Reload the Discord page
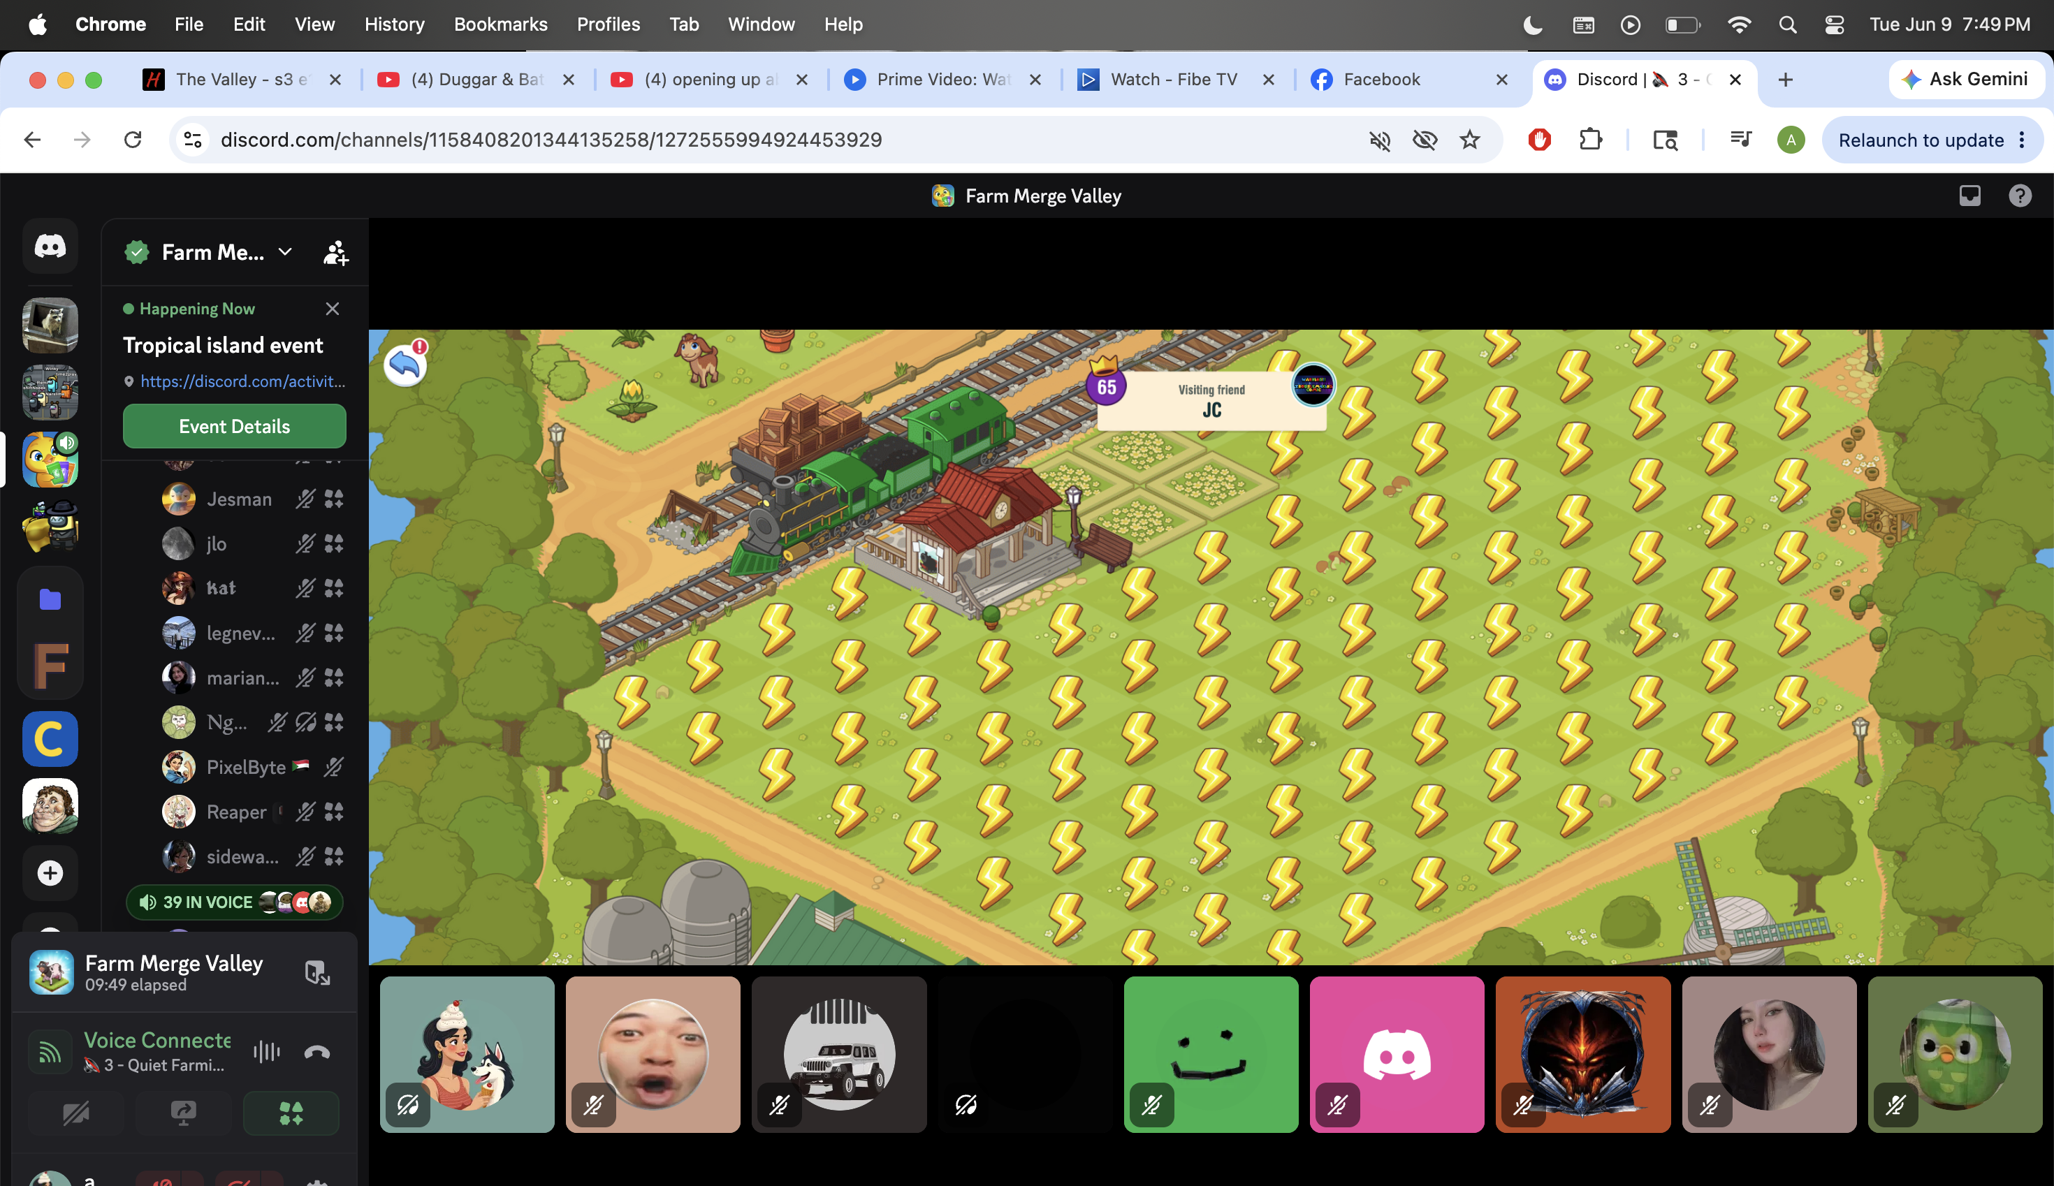This screenshot has height=1186, width=2054. (x=133, y=140)
